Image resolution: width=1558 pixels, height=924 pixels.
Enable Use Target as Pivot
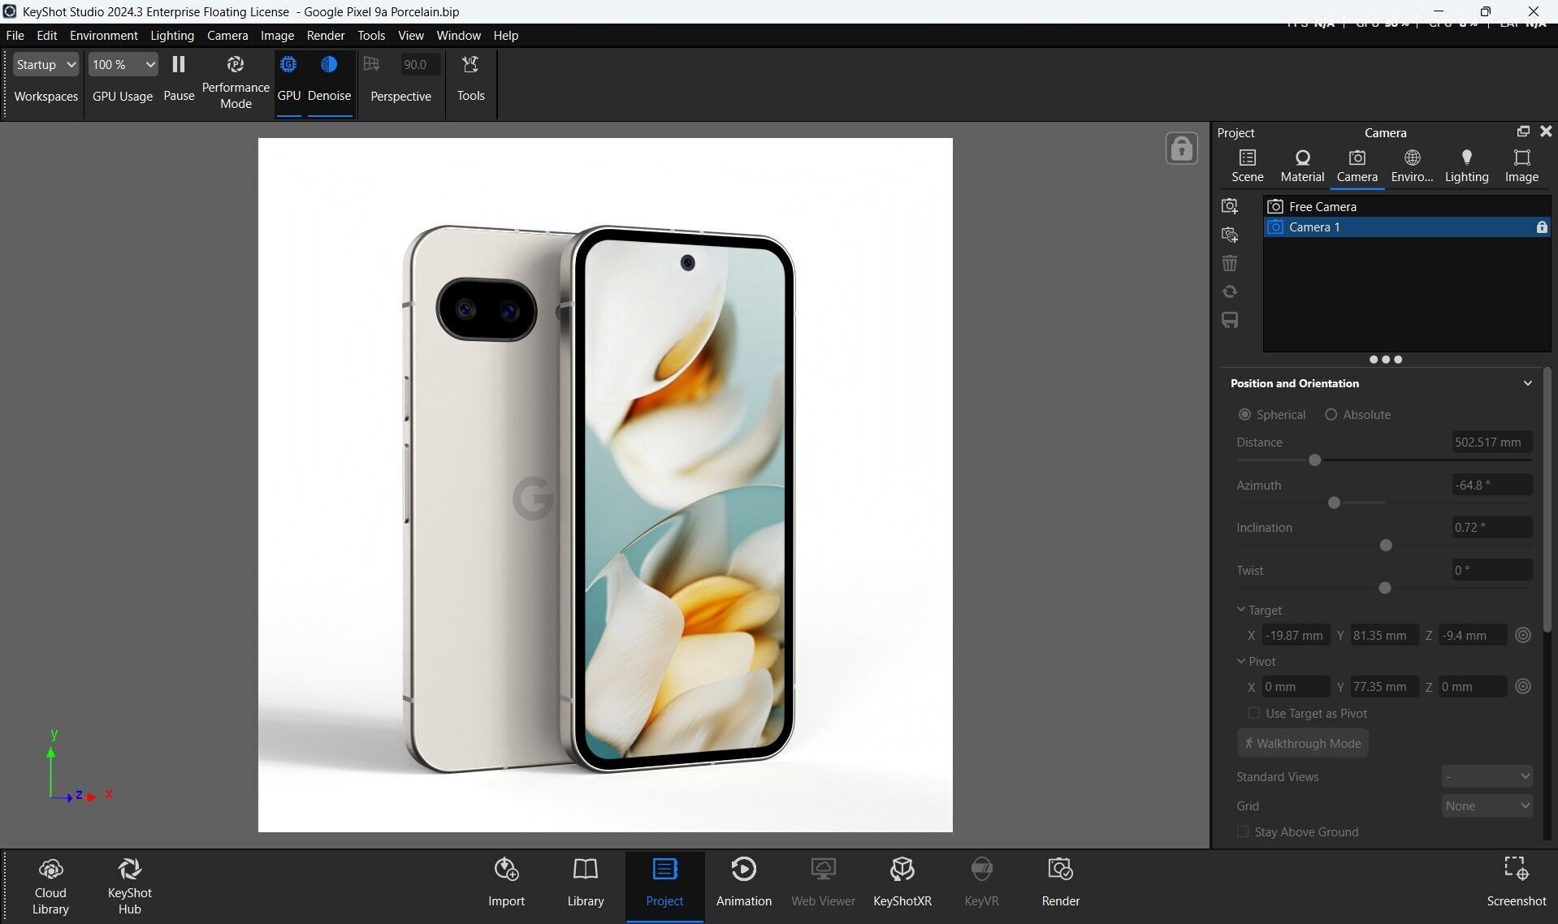tap(1253, 713)
